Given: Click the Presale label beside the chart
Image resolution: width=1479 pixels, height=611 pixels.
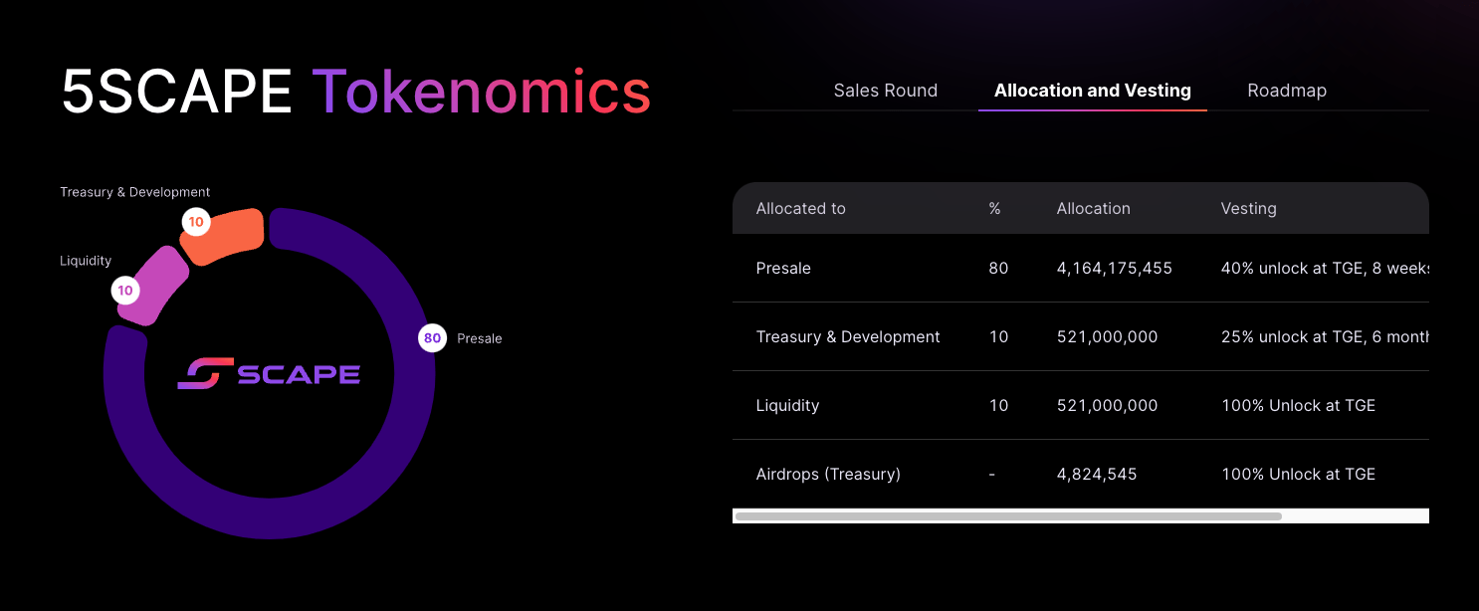Looking at the screenshot, I should (x=479, y=339).
